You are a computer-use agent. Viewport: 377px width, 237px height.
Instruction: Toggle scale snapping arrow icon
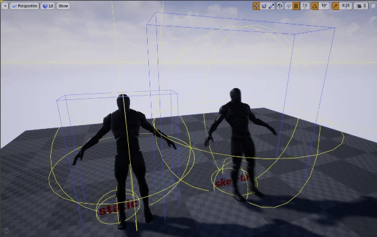(336, 6)
